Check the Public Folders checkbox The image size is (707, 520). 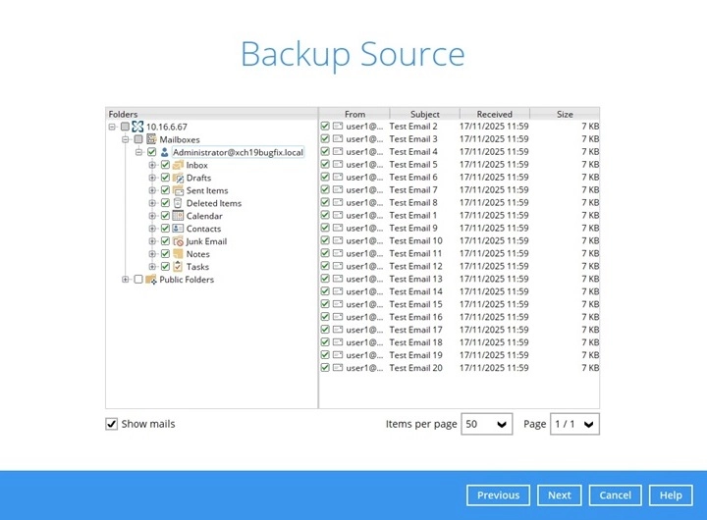coord(138,280)
